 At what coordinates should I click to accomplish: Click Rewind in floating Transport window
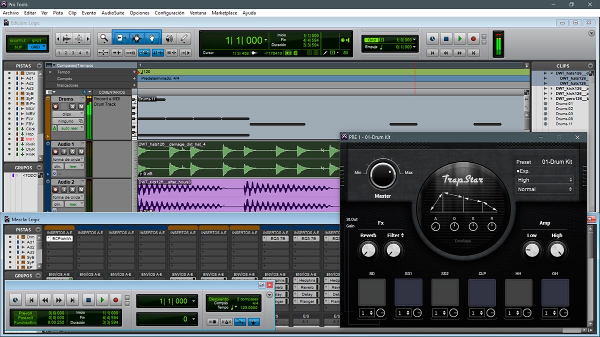click(x=45, y=300)
